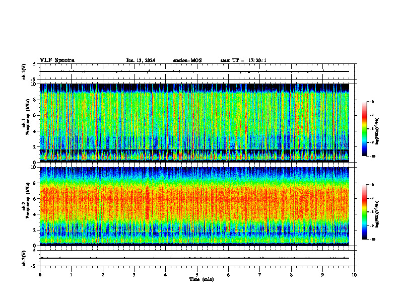Click ch.2 spectrogram "2" kHz tick label
Screen dimensions: 399x308
35,230
